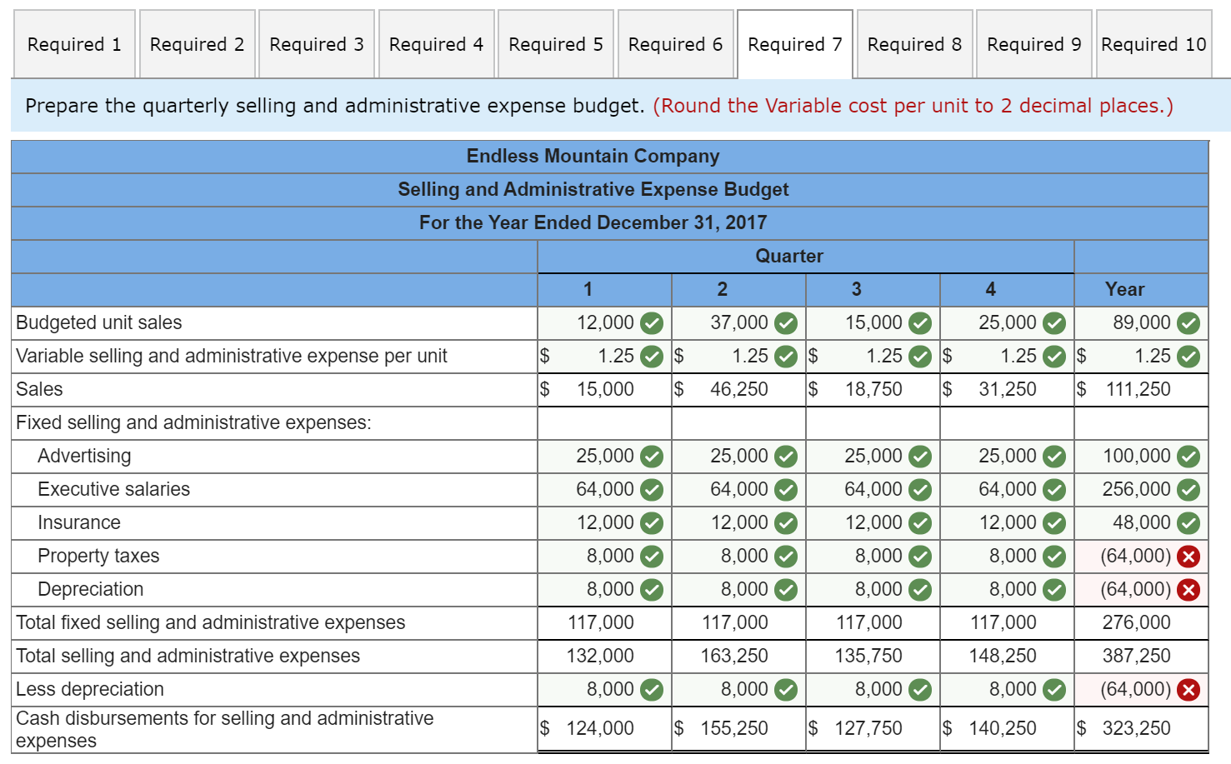Edit Quarter 3 Less depreciation field
Viewport: 1231px width, 764px height.
click(x=873, y=690)
